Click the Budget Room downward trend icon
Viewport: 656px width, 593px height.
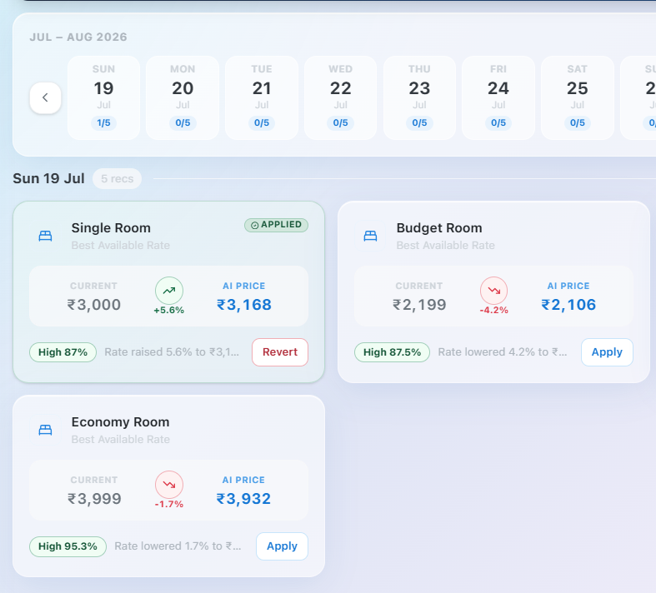click(x=493, y=291)
